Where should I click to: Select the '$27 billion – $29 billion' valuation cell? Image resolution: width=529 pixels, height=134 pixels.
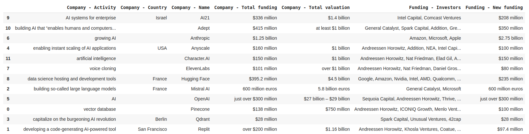click(x=327, y=99)
